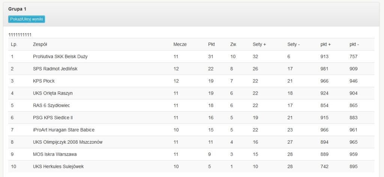Click on KPS Płock team name
Viewport: 384px width, 177px height.
pyautogui.click(x=44, y=81)
